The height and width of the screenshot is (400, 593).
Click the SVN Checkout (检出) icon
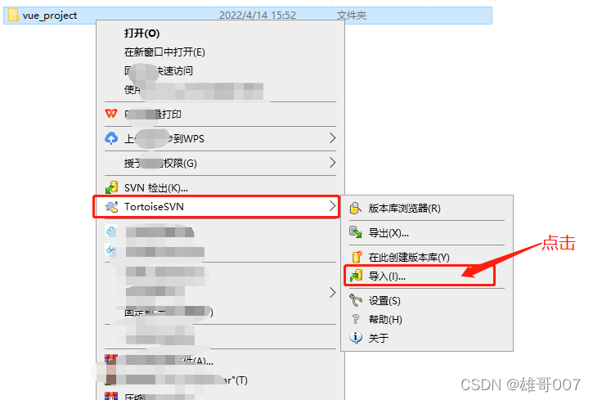[111, 187]
